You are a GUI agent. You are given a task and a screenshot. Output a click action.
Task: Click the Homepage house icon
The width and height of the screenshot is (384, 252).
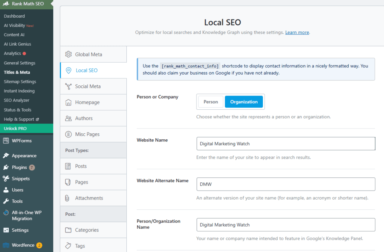click(x=68, y=102)
